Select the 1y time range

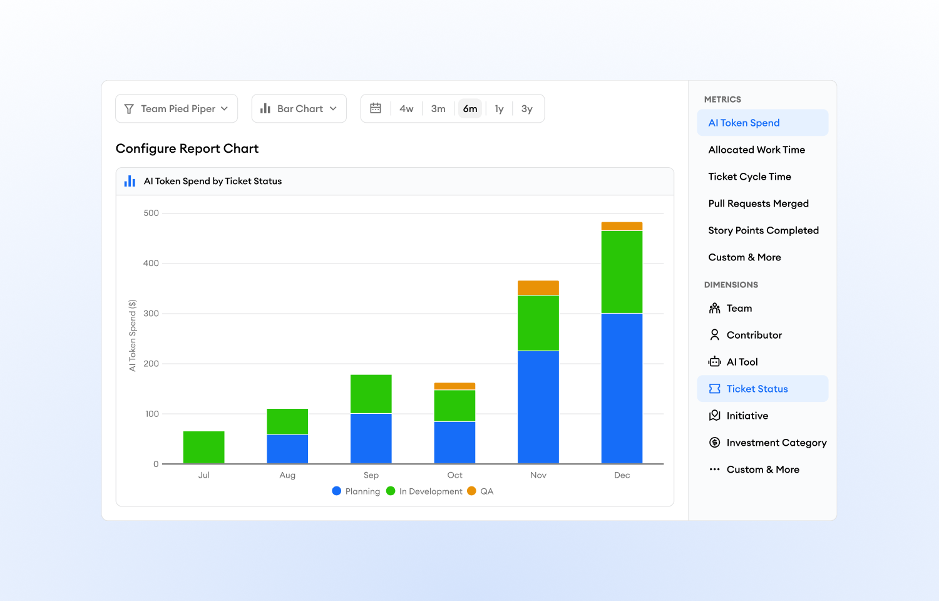coord(499,109)
